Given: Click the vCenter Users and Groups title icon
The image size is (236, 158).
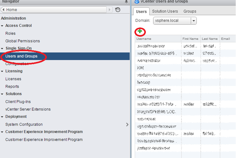Looking at the screenshot, I should [x=137, y=2].
